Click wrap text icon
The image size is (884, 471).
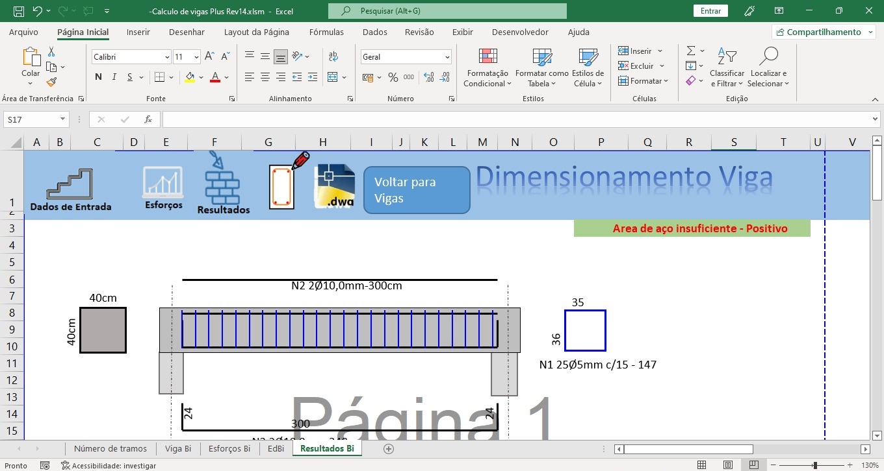[x=333, y=56]
